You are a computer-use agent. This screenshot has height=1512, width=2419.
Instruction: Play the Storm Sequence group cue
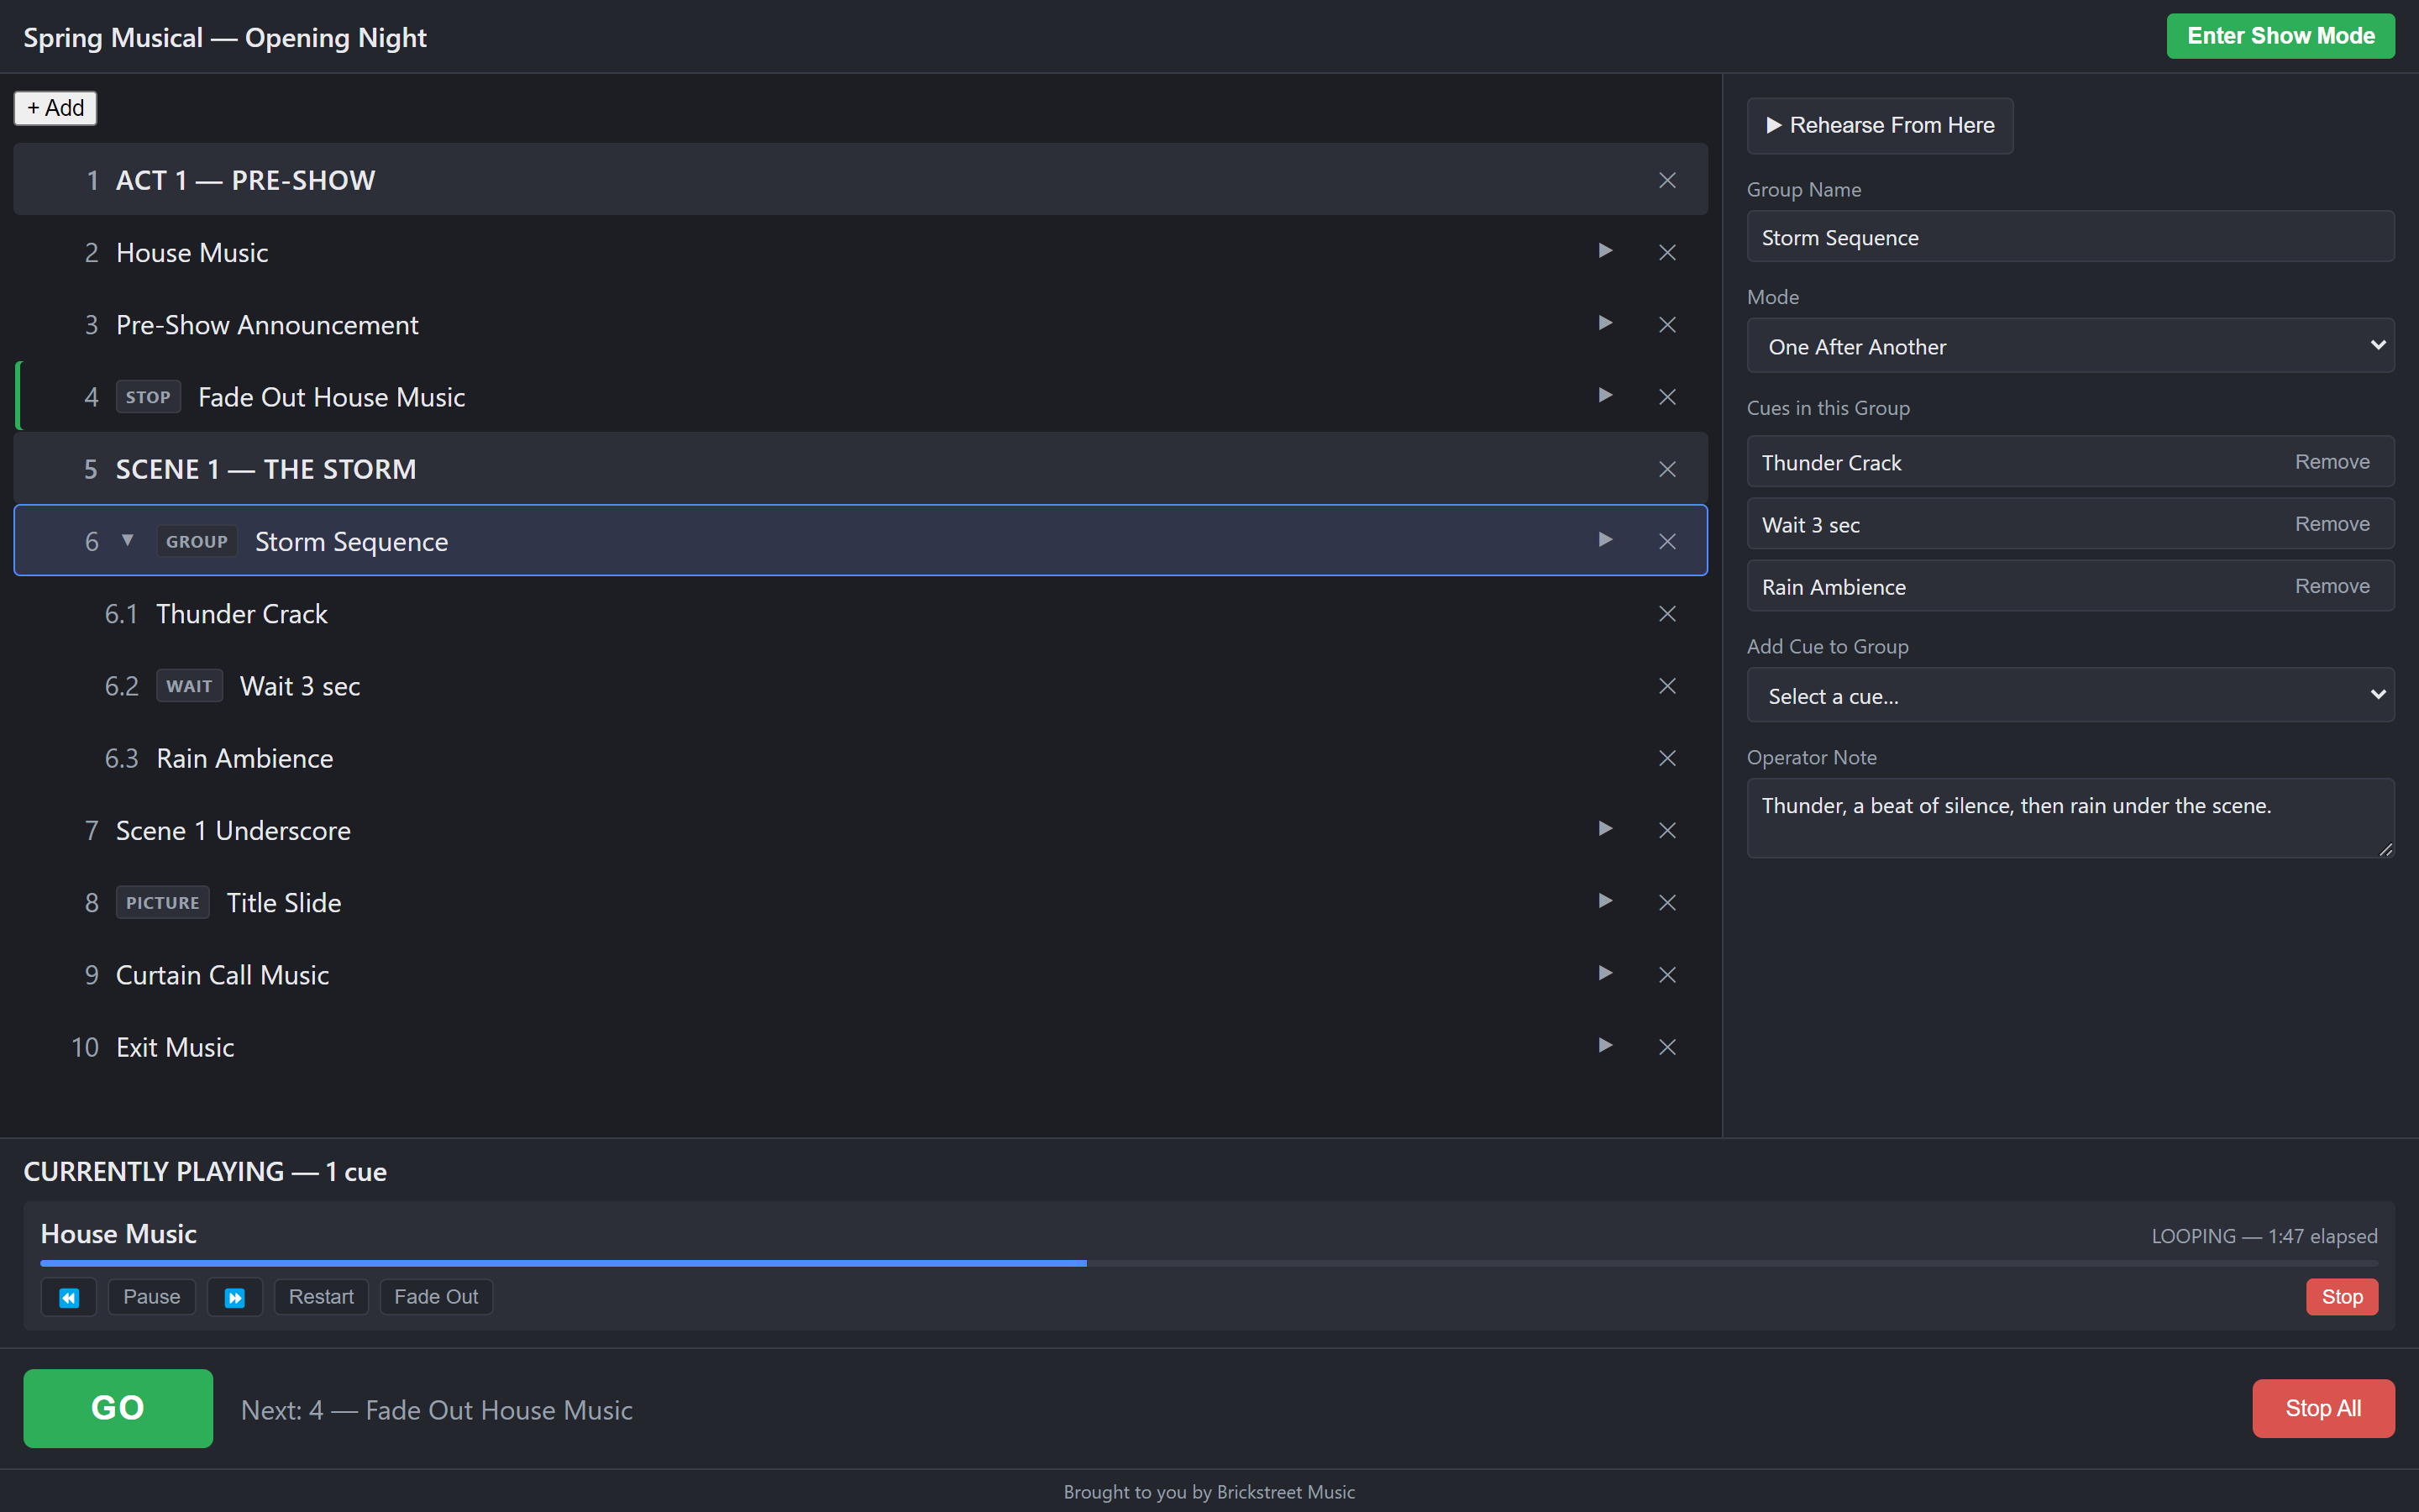pos(1604,540)
